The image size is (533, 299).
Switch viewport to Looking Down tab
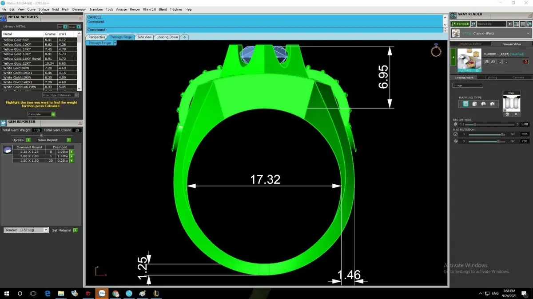(167, 37)
